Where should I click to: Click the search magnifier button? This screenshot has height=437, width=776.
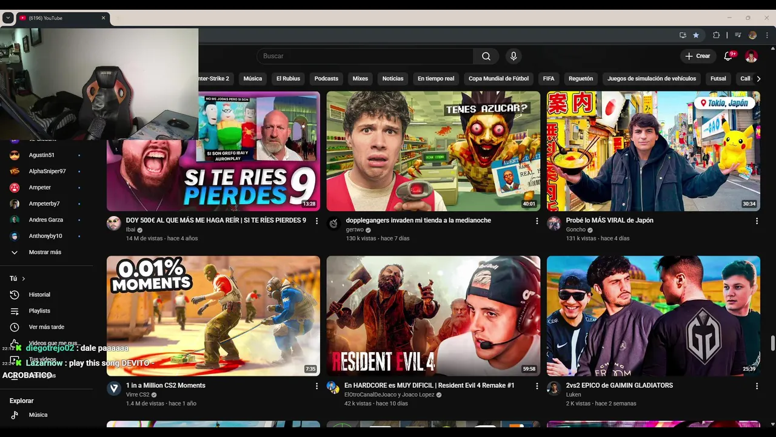click(x=486, y=56)
